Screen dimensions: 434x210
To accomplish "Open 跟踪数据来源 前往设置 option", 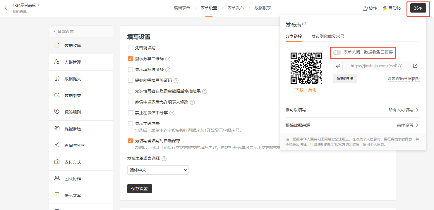I will click(x=352, y=125).
